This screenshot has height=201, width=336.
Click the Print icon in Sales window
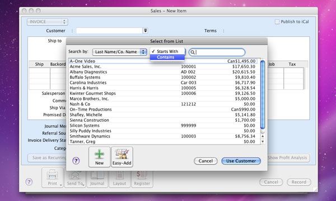click(x=52, y=178)
